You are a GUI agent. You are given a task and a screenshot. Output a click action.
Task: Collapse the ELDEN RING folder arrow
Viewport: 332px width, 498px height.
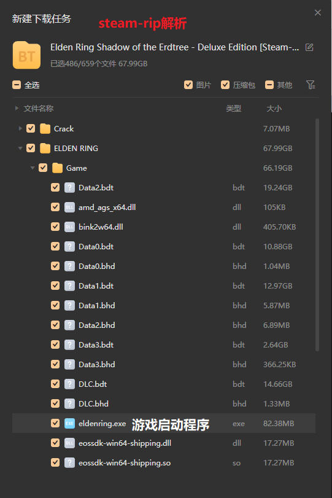tap(20, 149)
